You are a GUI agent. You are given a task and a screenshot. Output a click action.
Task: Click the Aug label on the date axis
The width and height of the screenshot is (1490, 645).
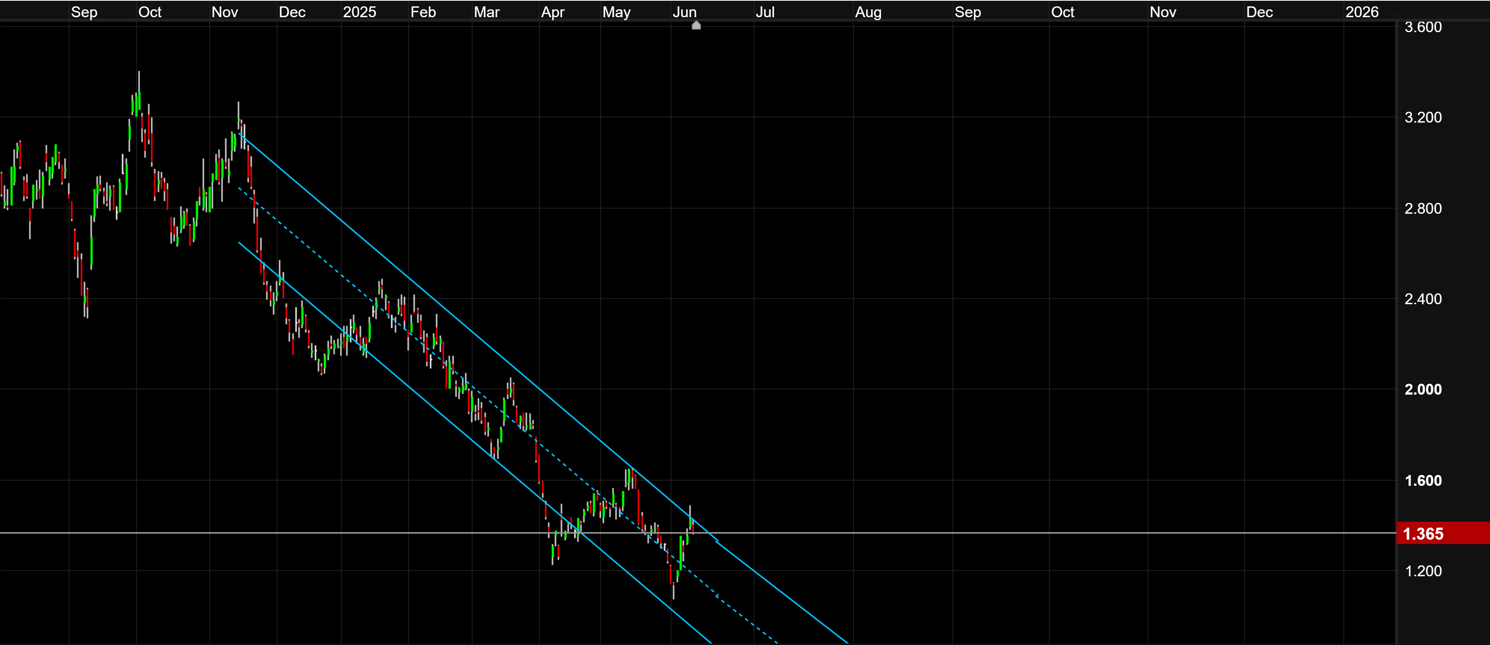coord(868,12)
